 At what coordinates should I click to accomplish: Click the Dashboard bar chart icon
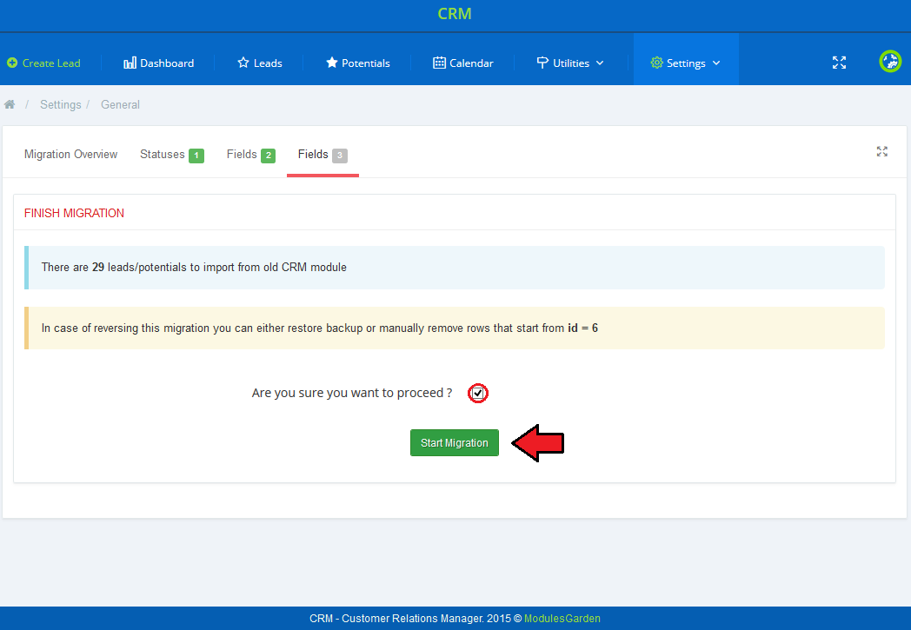[130, 63]
